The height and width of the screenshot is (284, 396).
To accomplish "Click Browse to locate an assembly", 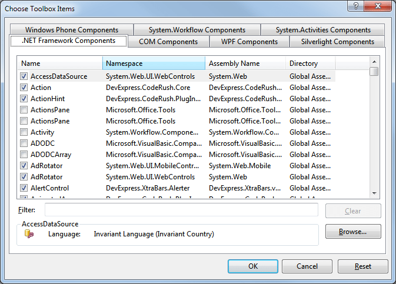I will pos(353,232).
